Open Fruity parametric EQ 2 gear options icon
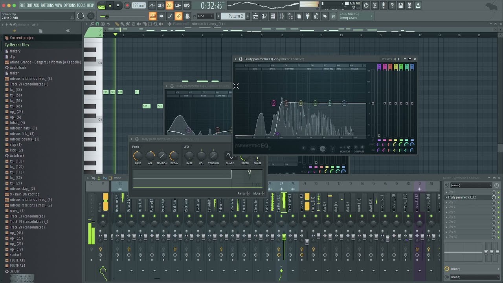Screen dimensions: 503x283 240,59
